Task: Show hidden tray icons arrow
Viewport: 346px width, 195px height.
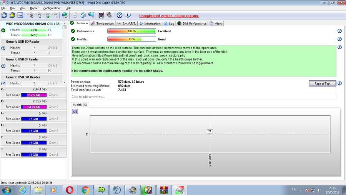Action: (301, 190)
